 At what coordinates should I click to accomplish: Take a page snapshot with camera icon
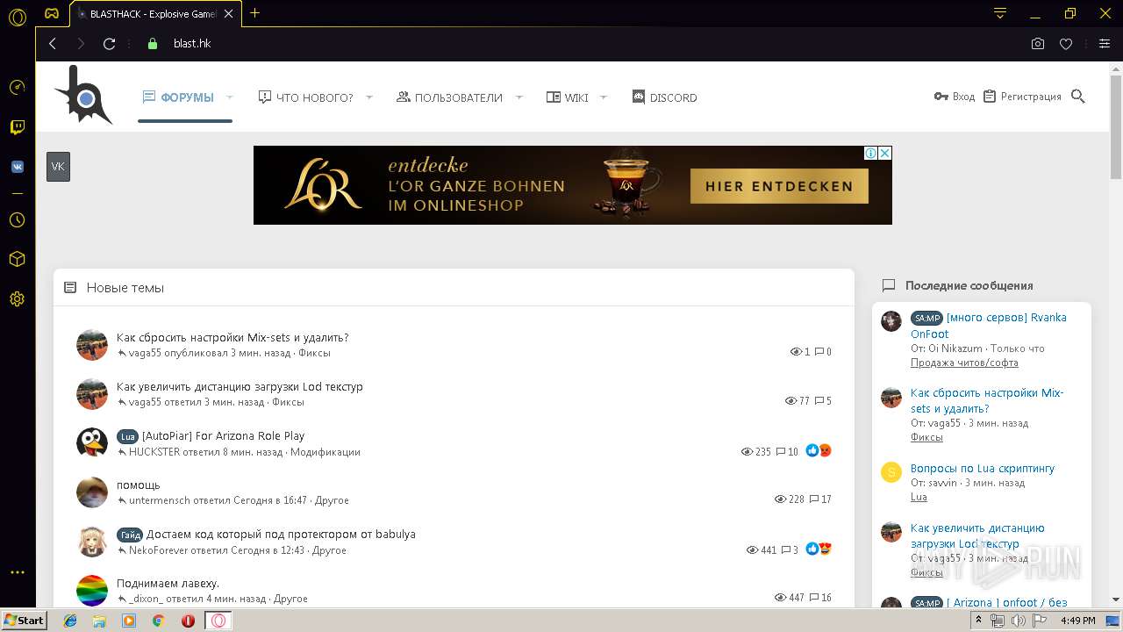coord(1038,43)
